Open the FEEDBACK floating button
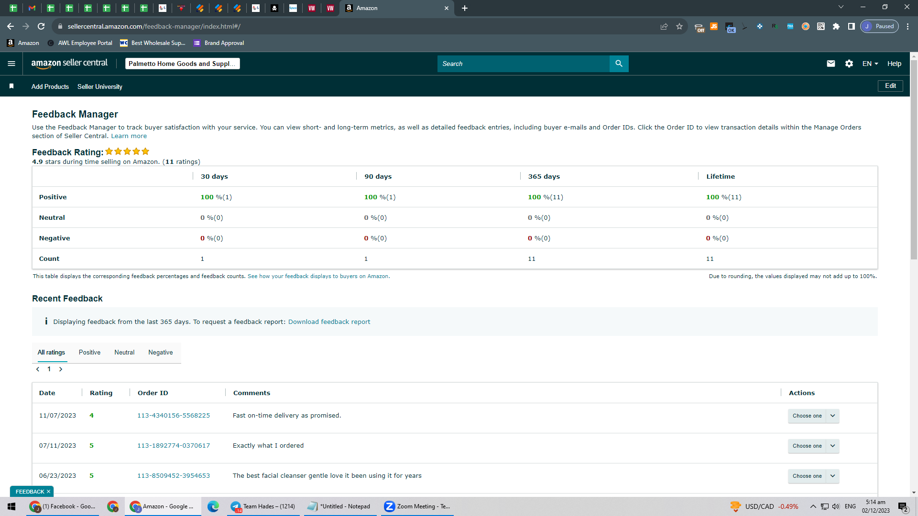 pyautogui.click(x=30, y=492)
